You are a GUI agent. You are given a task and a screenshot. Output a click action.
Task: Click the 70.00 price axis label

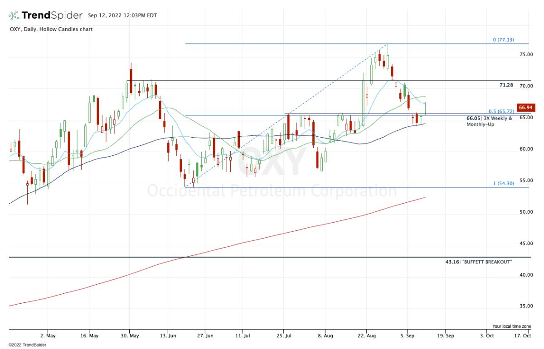click(526, 86)
